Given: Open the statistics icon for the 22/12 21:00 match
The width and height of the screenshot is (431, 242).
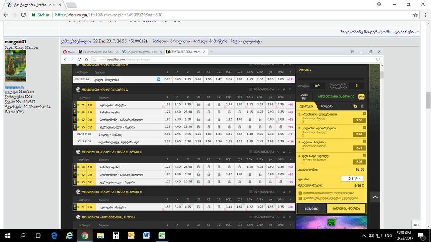Looking at the screenshot, I should 158,79.
